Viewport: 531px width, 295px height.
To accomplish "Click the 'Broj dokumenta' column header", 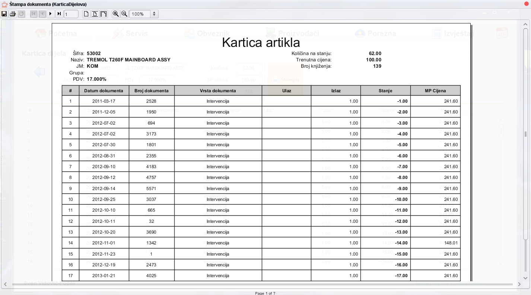I will pyautogui.click(x=152, y=90).
